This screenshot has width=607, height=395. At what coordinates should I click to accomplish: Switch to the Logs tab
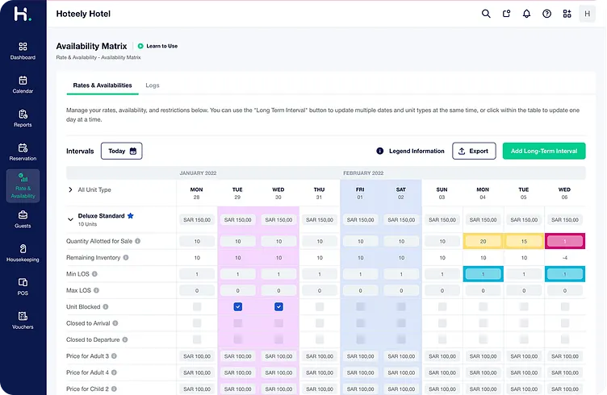pyautogui.click(x=152, y=85)
